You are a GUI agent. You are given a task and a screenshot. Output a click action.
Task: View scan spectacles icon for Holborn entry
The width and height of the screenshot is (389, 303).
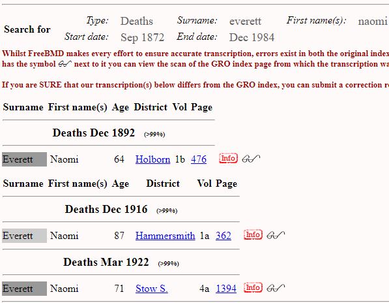(x=251, y=159)
